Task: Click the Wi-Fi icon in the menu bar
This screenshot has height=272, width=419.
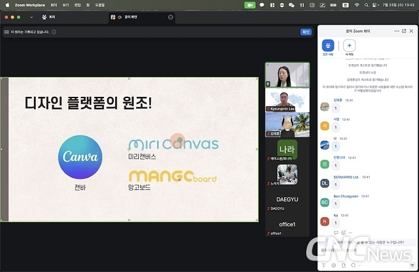Action: tap(357, 5)
